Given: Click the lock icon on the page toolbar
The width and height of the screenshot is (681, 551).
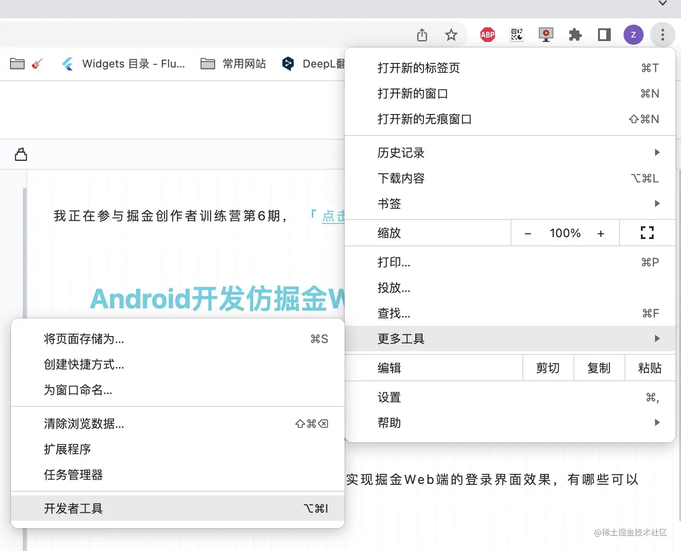Looking at the screenshot, I should click(21, 155).
